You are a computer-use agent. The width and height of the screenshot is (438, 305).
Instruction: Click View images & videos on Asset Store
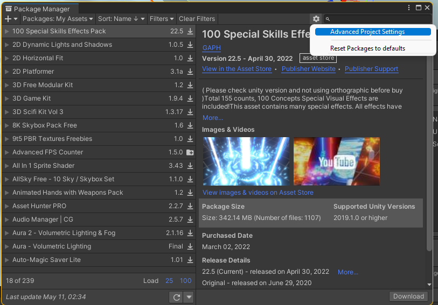pos(258,193)
